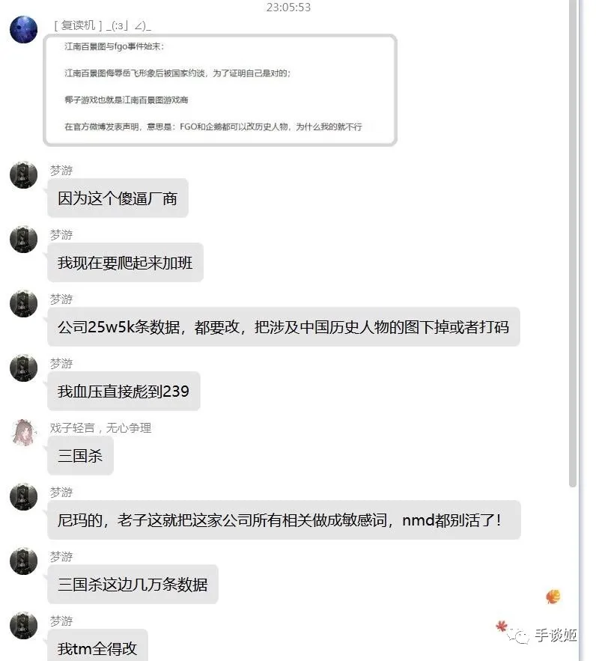This screenshot has width=596, height=661.
Task: Open the quoted 江南百景图与fgo事件始末 image
Action: coord(220,91)
